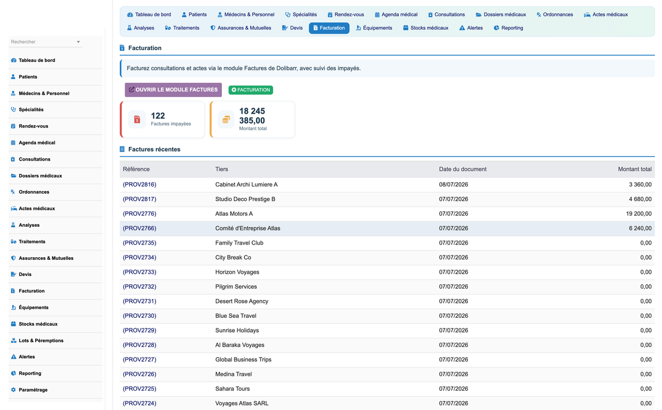
Task: Go to the Alertes top tab
Action: [x=471, y=28]
